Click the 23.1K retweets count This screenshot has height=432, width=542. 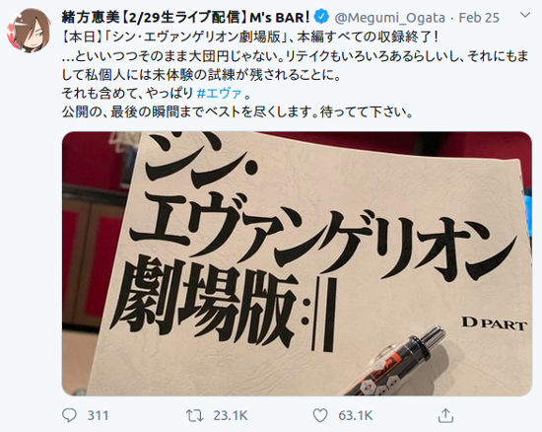click(231, 415)
